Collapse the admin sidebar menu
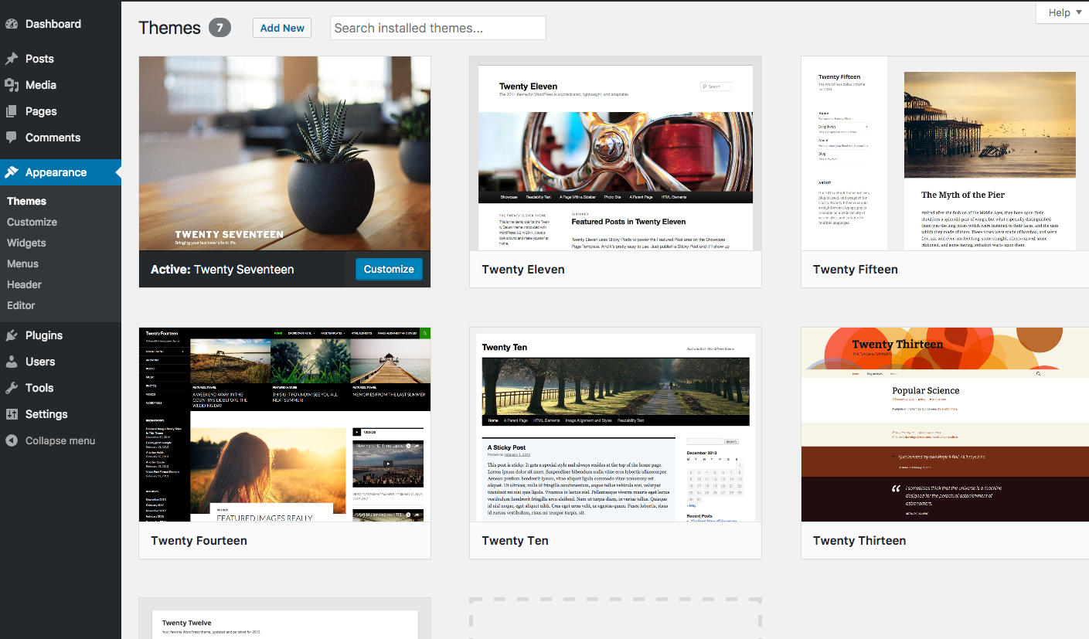 click(x=54, y=440)
